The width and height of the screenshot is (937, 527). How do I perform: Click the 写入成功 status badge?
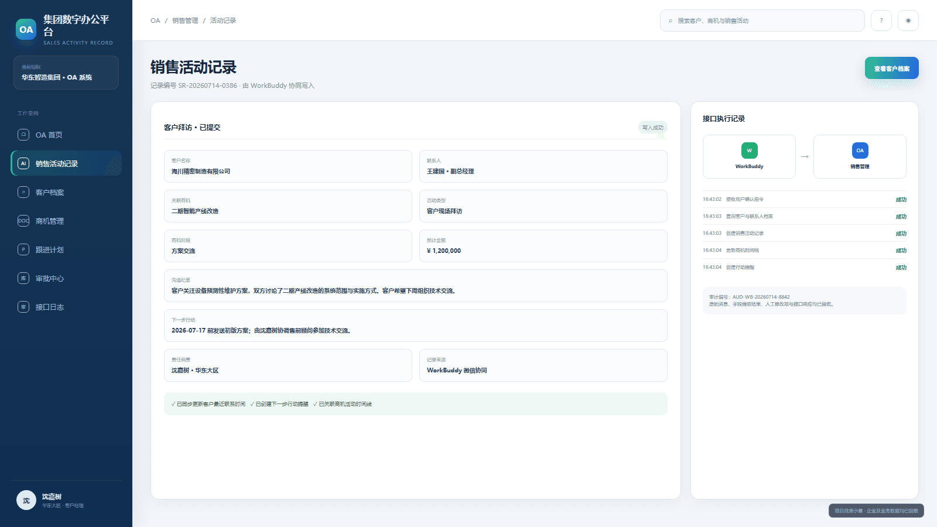pos(653,127)
